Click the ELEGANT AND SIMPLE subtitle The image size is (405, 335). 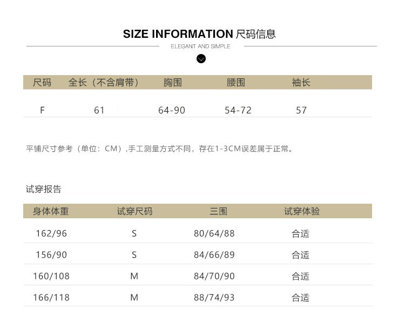point(200,46)
